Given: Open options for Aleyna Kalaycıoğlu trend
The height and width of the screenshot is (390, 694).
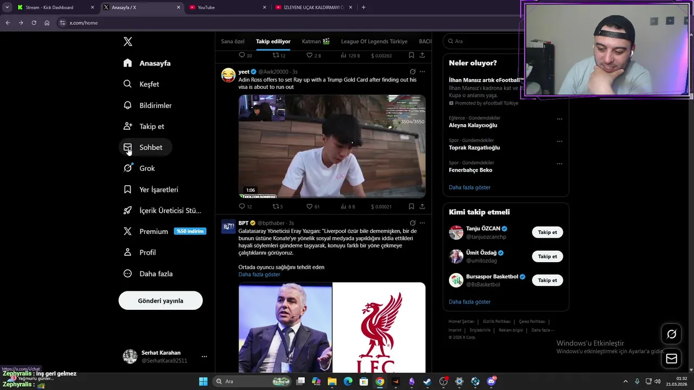Looking at the screenshot, I should (560, 119).
